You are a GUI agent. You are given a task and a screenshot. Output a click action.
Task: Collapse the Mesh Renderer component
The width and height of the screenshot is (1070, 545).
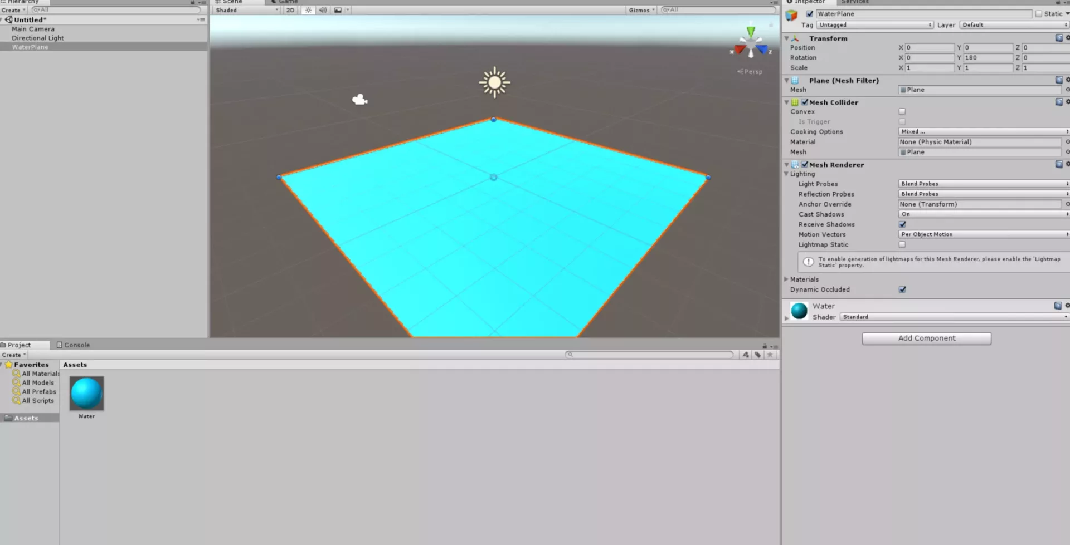pos(786,164)
